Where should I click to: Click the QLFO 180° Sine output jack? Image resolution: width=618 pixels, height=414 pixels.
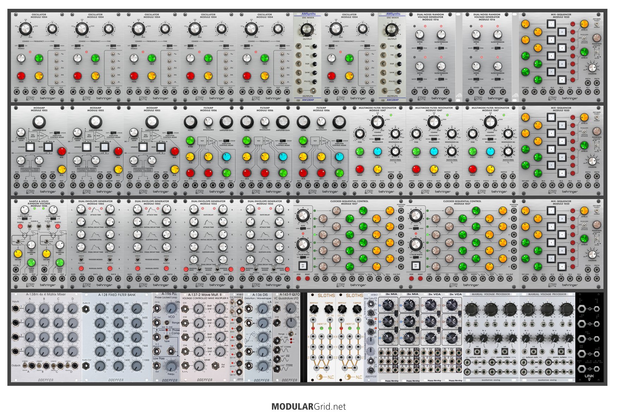277,359
